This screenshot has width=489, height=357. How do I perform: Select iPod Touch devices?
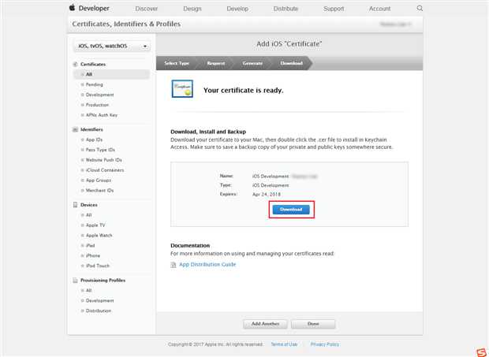click(98, 266)
